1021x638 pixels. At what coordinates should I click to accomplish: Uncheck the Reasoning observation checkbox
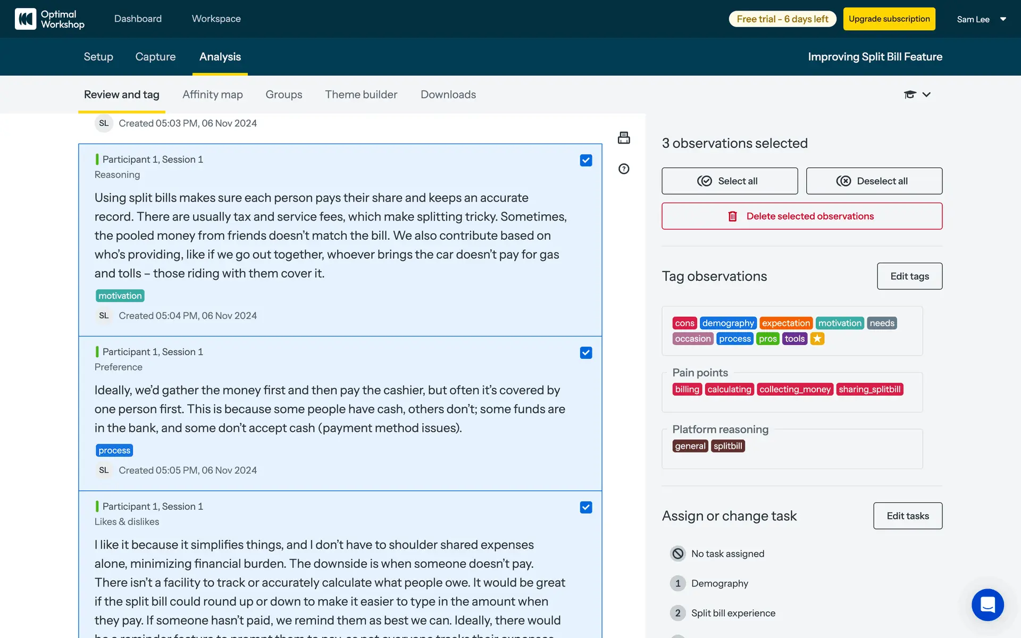[586, 161]
